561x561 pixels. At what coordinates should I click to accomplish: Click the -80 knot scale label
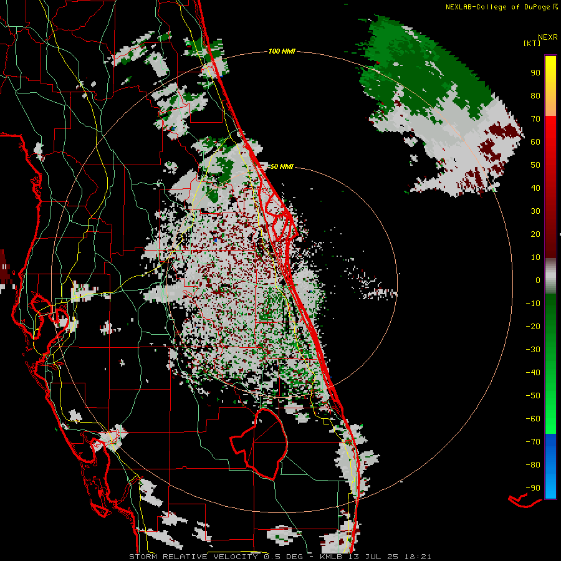pyautogui.click(x=533, y=465)
